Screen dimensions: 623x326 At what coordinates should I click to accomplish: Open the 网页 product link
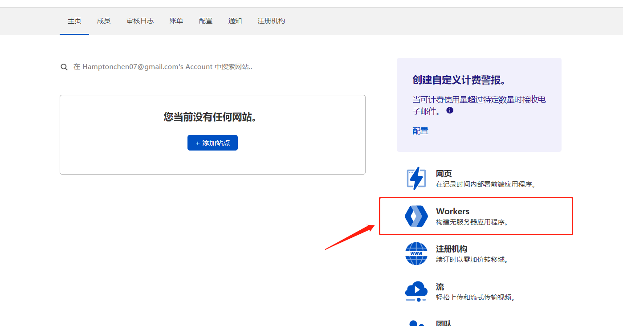444,174
